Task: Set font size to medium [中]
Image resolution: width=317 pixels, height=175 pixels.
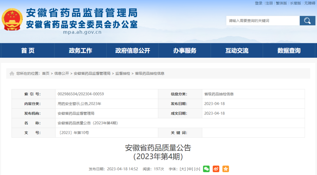Action: pos(190,169)
